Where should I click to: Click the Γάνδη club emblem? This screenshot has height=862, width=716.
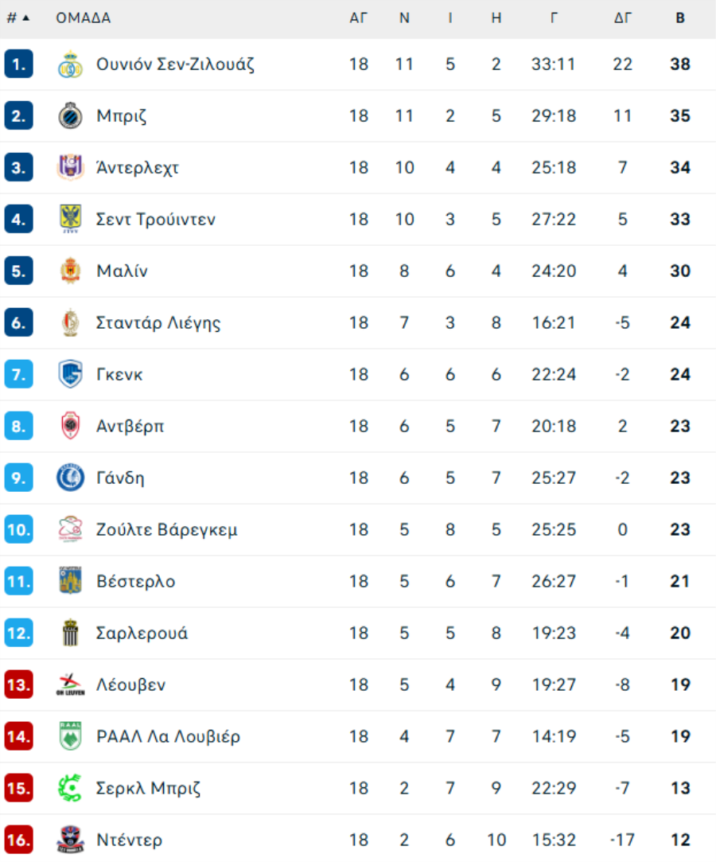(70, 478)
